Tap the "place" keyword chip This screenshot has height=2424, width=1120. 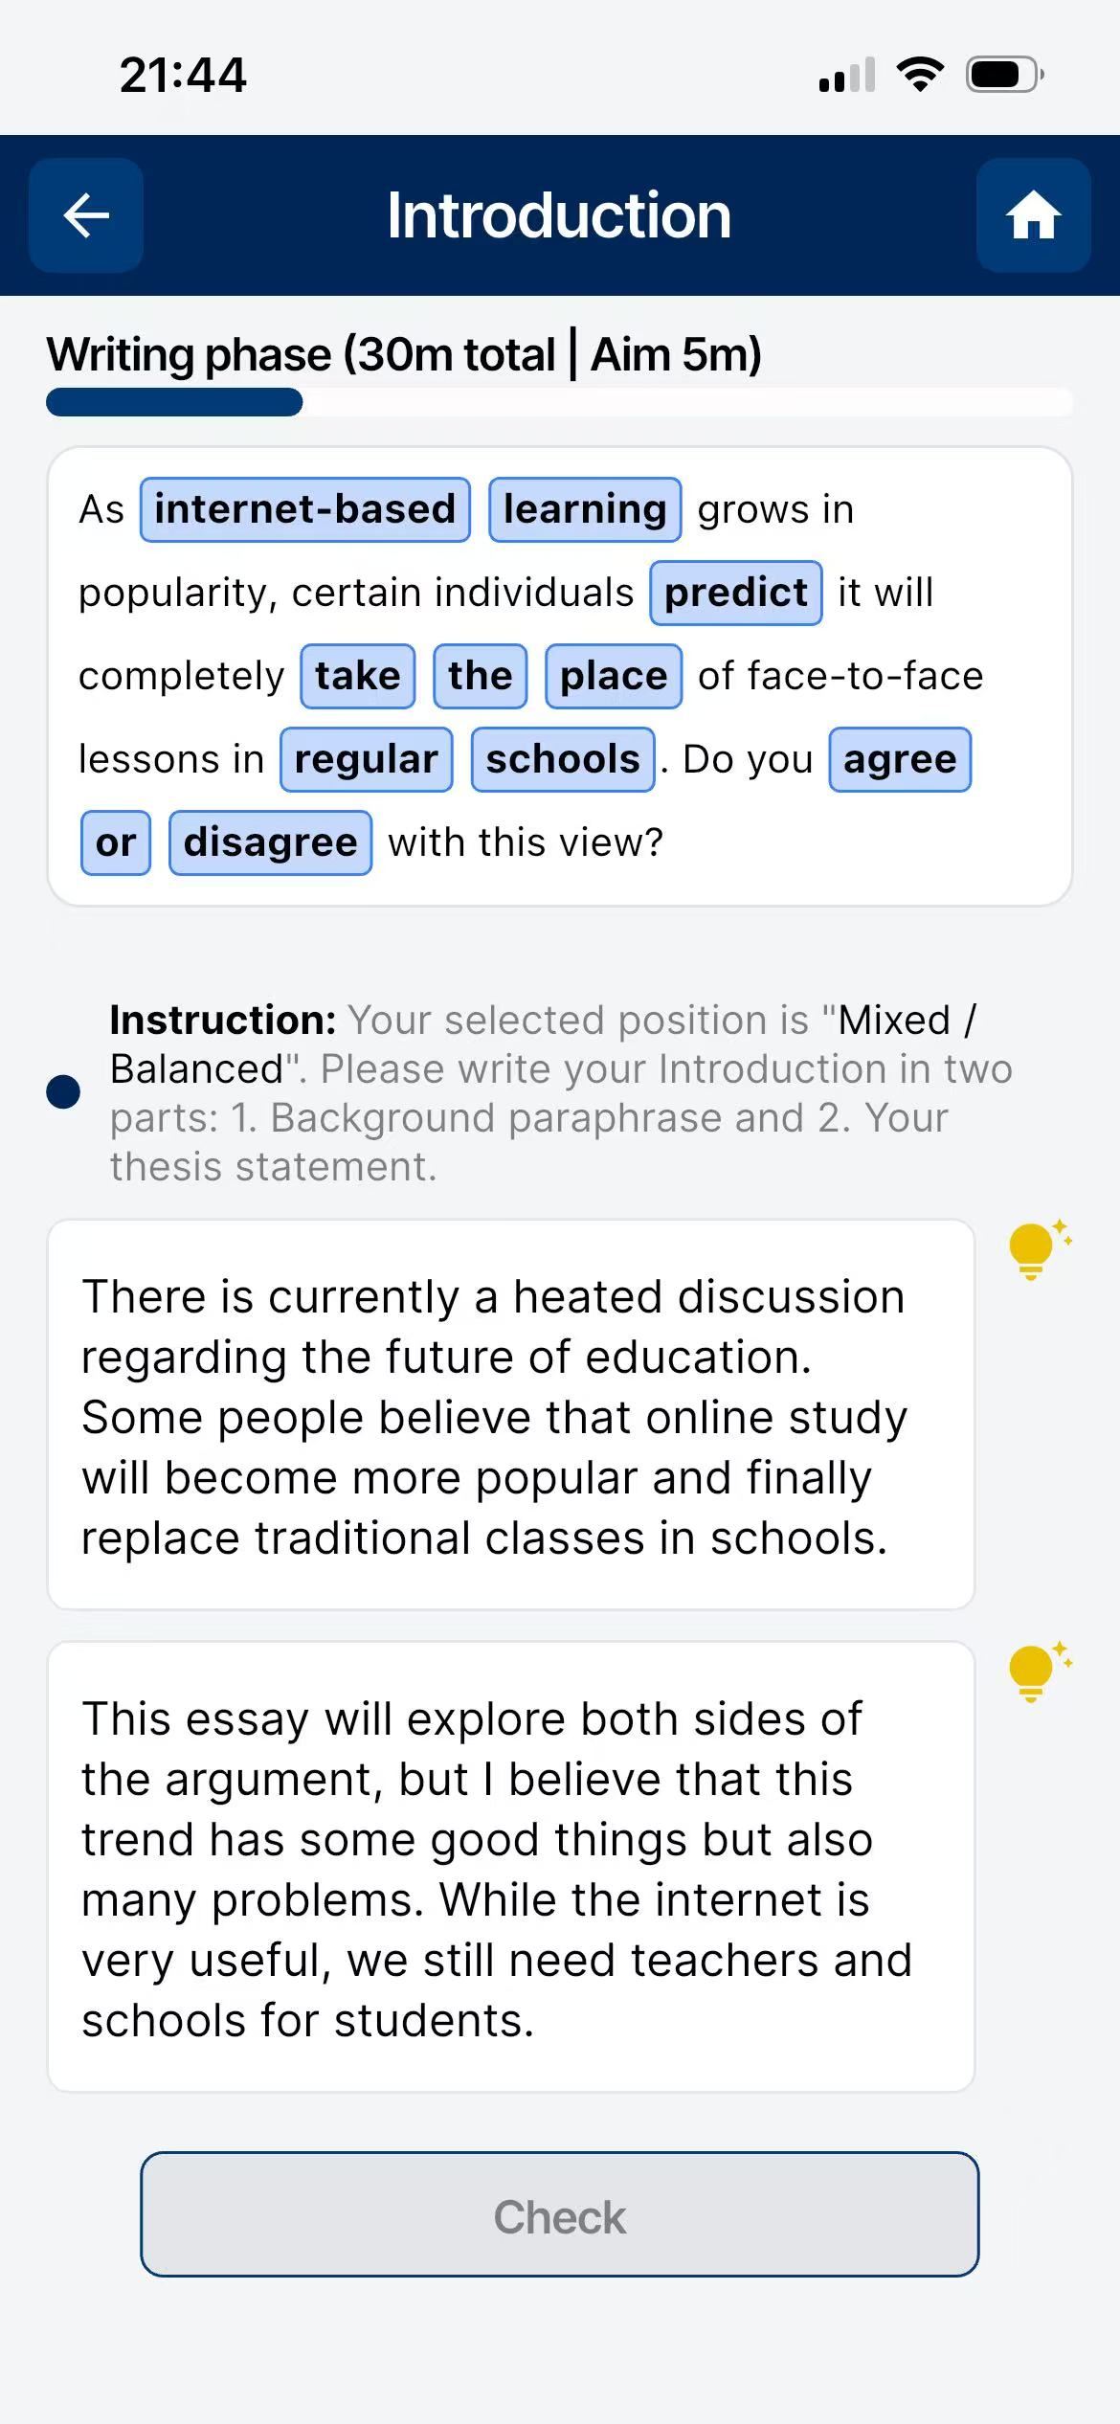[613, 676]
